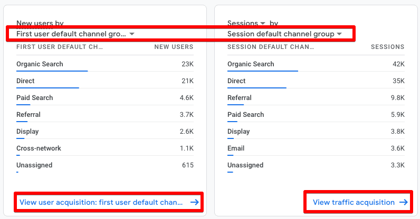
Task: Open Session default channel group dropdown
Action: click(284, 34)
